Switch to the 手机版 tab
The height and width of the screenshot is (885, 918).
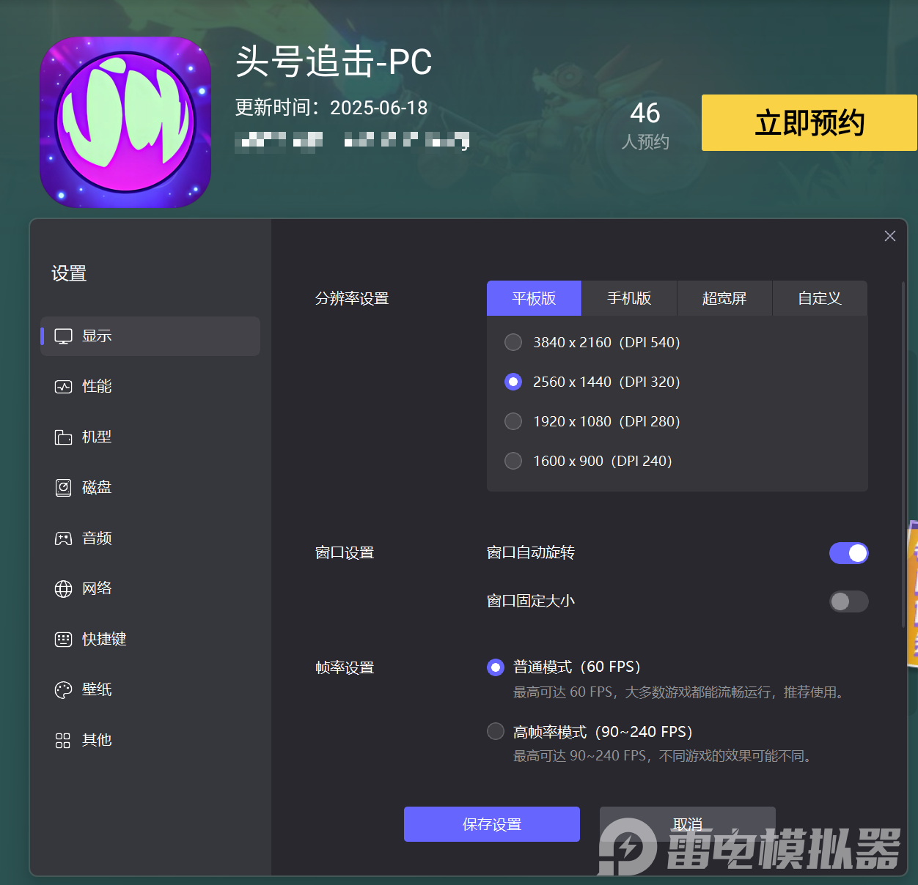(629, 298)
